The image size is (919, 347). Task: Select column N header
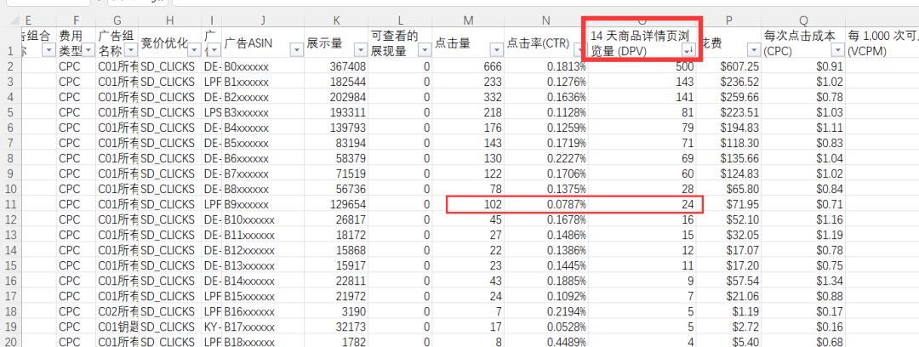coord(545,21)
